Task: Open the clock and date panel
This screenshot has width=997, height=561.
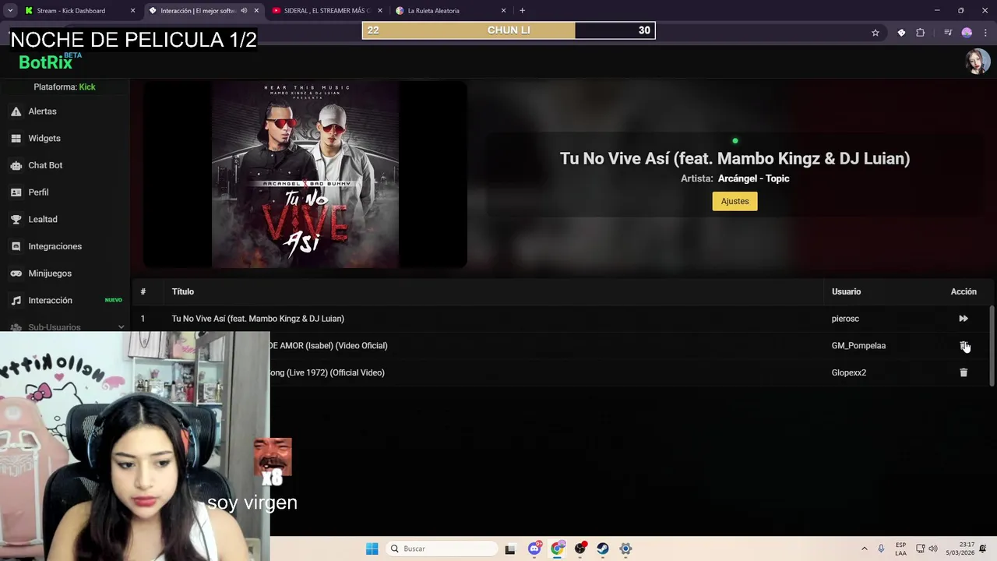Action: click(960, 549)
